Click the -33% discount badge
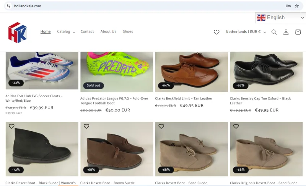The image size is (306, 186). coord(16,83)
